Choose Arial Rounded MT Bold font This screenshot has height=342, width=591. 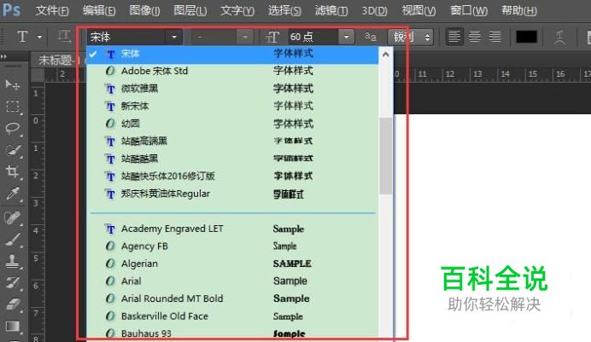(232, 299)
